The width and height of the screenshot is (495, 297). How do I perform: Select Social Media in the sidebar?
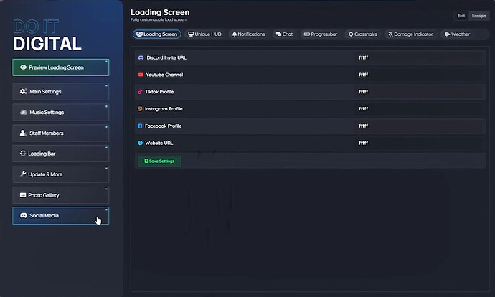coord(61,215)
